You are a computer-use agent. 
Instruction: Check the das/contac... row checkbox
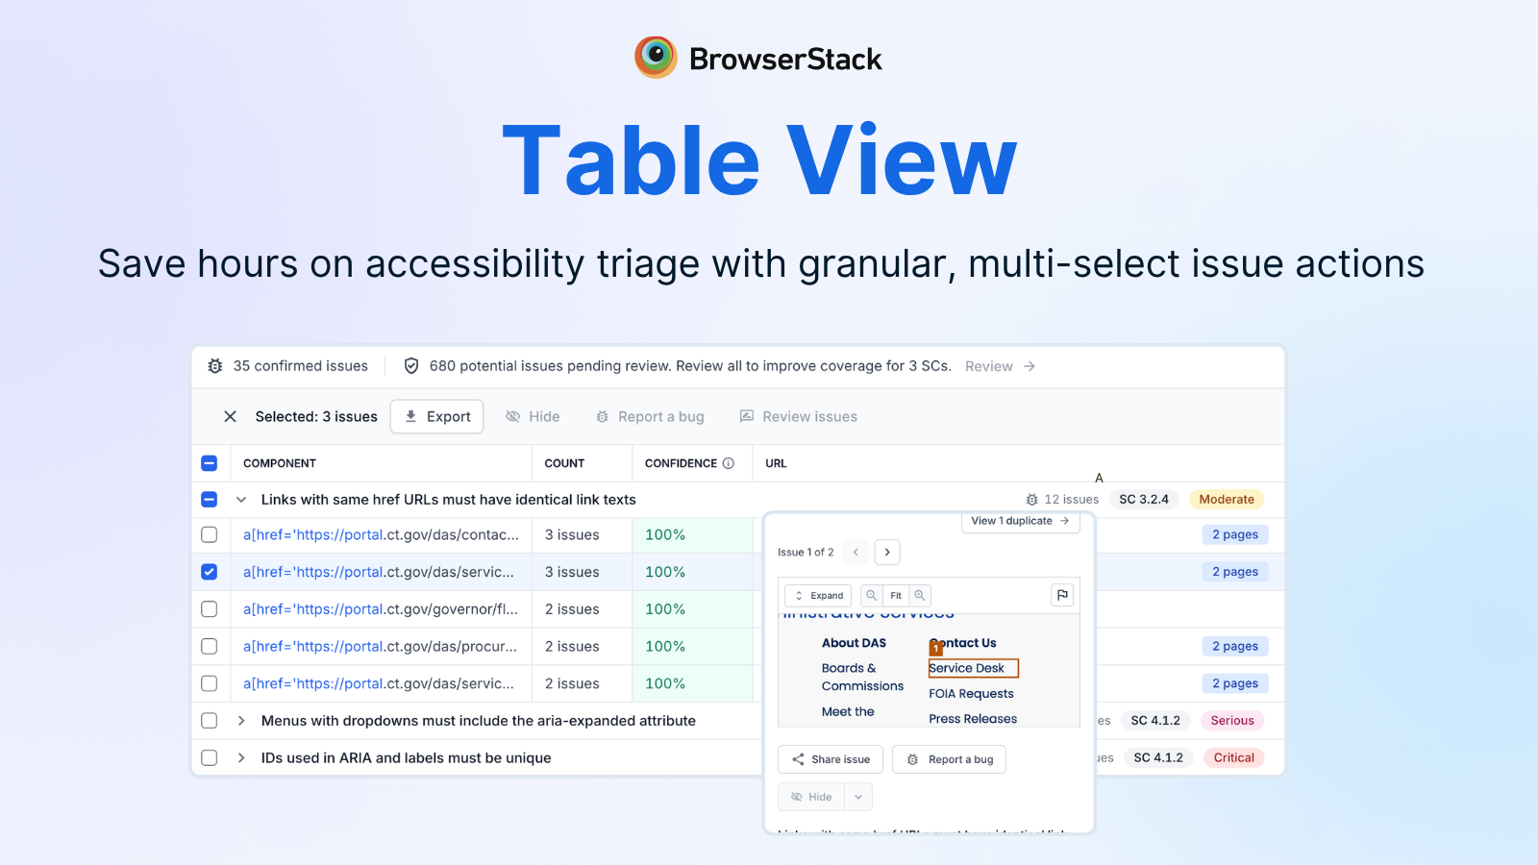(209, 534)
